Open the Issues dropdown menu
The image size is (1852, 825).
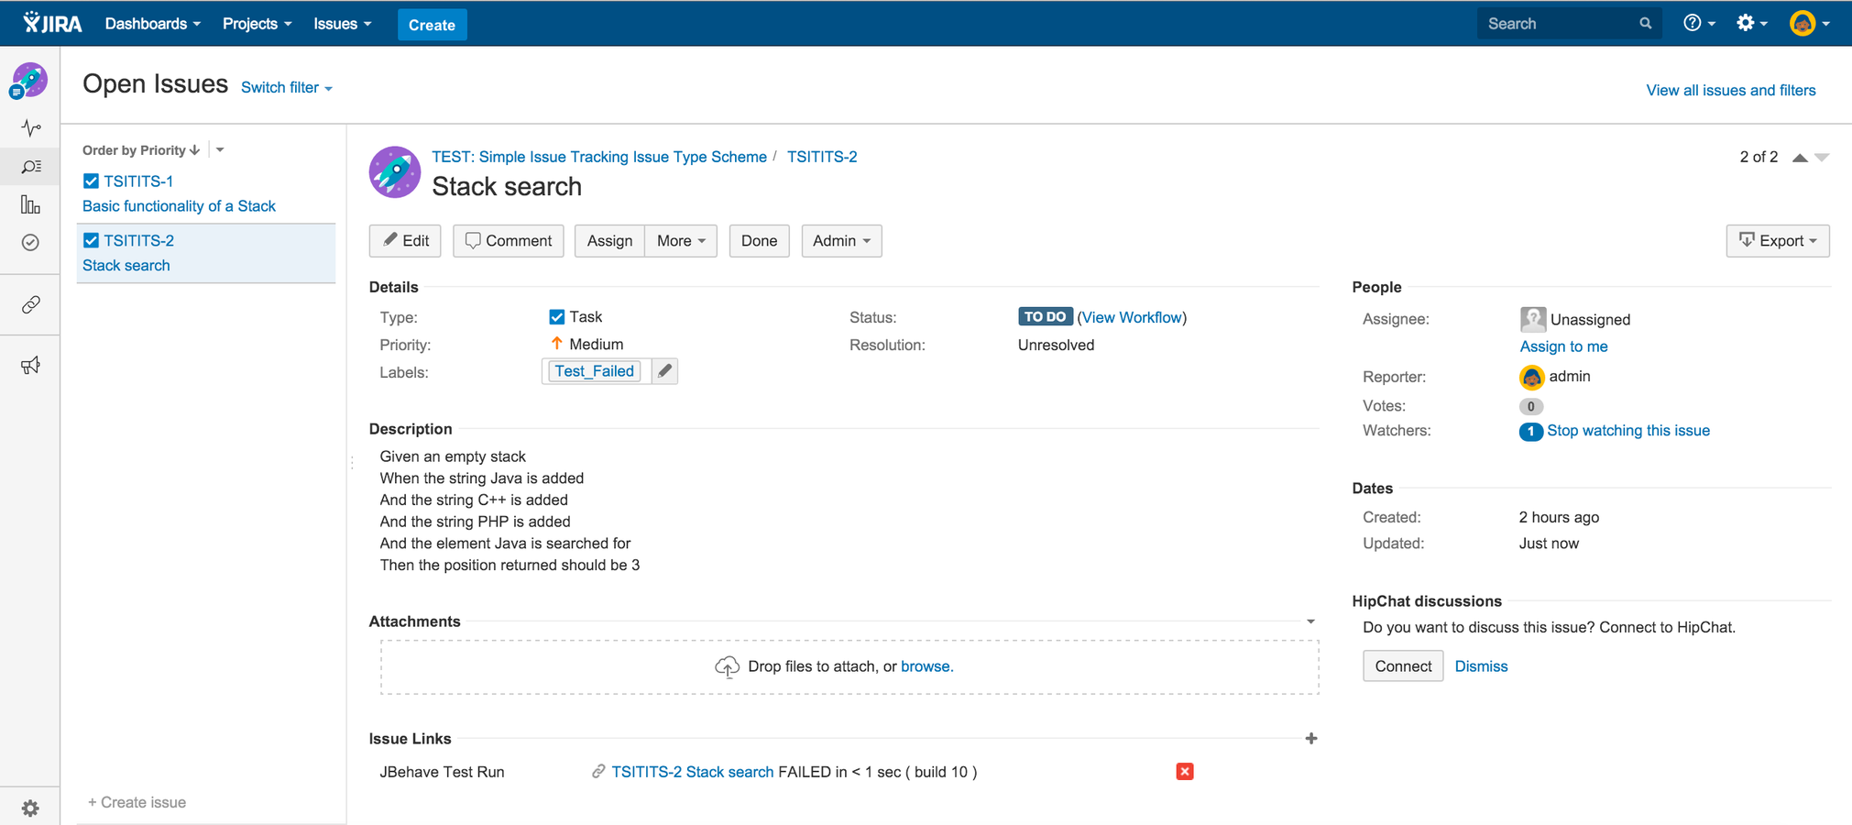(343, 24)
